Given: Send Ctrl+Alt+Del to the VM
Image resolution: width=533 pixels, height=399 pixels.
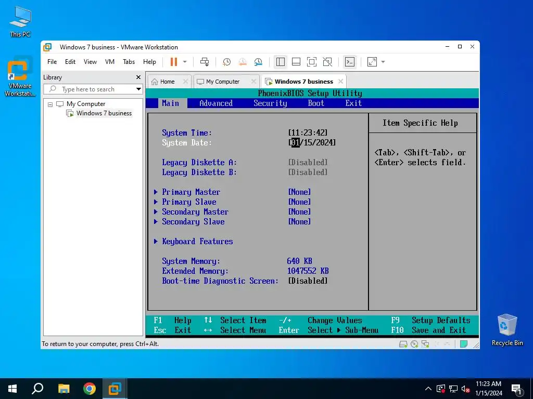Looking at the screenshot, I should (x=204, y=62).
